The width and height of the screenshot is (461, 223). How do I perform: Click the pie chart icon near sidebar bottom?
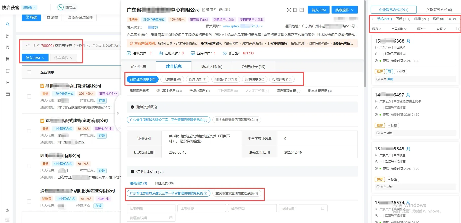click(8, 210)
